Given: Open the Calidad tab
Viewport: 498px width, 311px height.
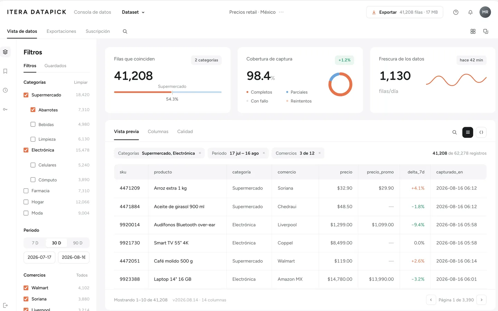Looking at the screenshot, I should tap(185, 132).
